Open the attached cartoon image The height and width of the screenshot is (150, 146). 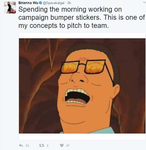[x=82, y=86]
